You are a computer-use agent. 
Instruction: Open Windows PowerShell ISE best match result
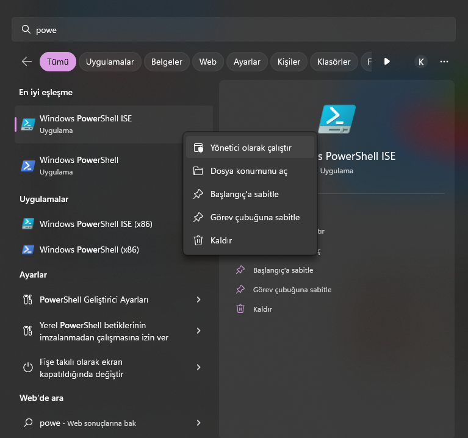[113, 124]
